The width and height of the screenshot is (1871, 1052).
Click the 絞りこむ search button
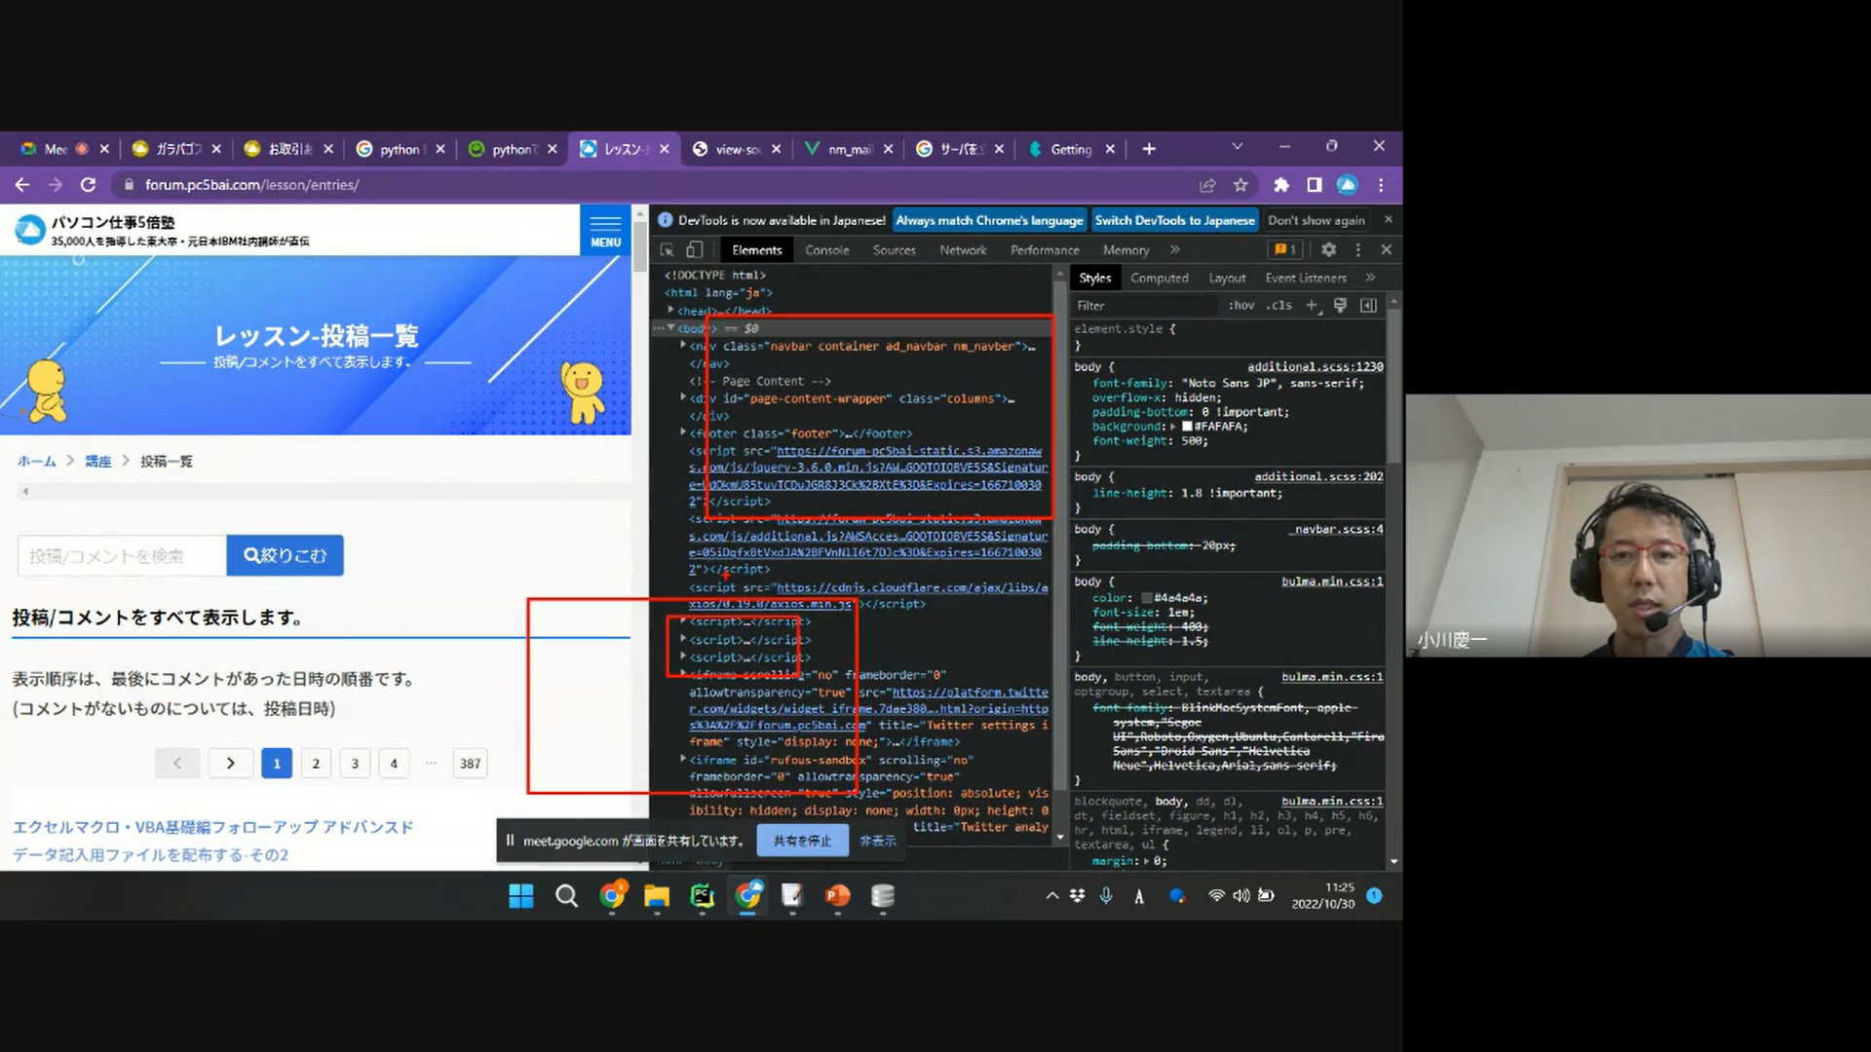pos(285,555)
